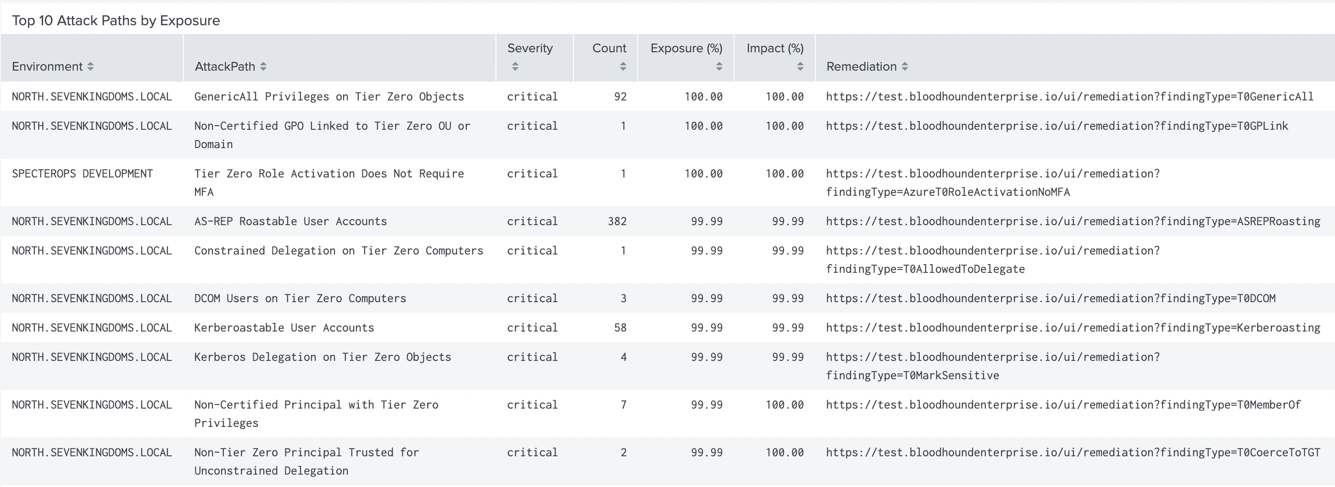This screenshot has height=487, width=1335.
Task: Open the T0GPLink remediation URL
Action: 1057,126
